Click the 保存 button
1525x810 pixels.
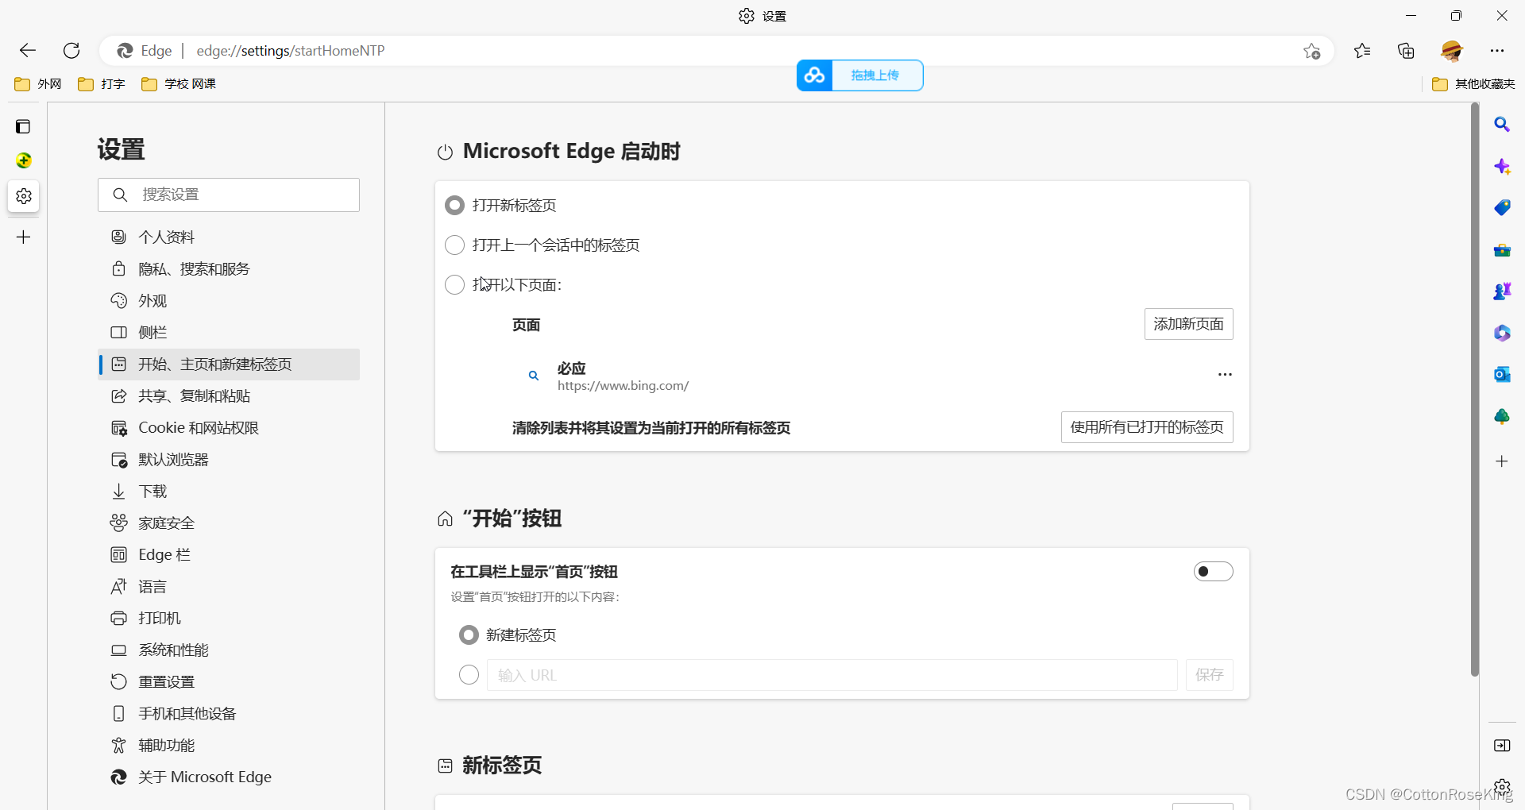(x=1210, y=675)
